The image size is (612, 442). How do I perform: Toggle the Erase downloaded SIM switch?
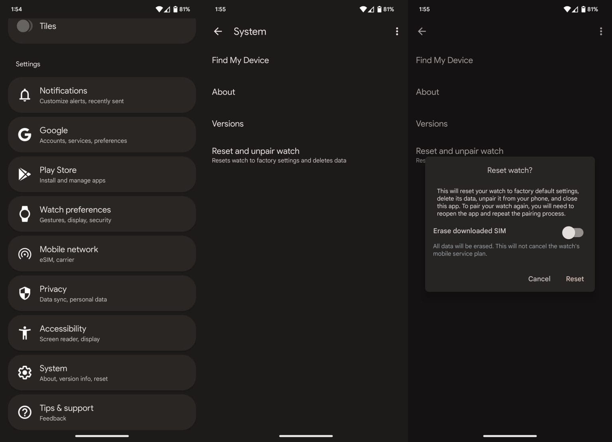573,232
